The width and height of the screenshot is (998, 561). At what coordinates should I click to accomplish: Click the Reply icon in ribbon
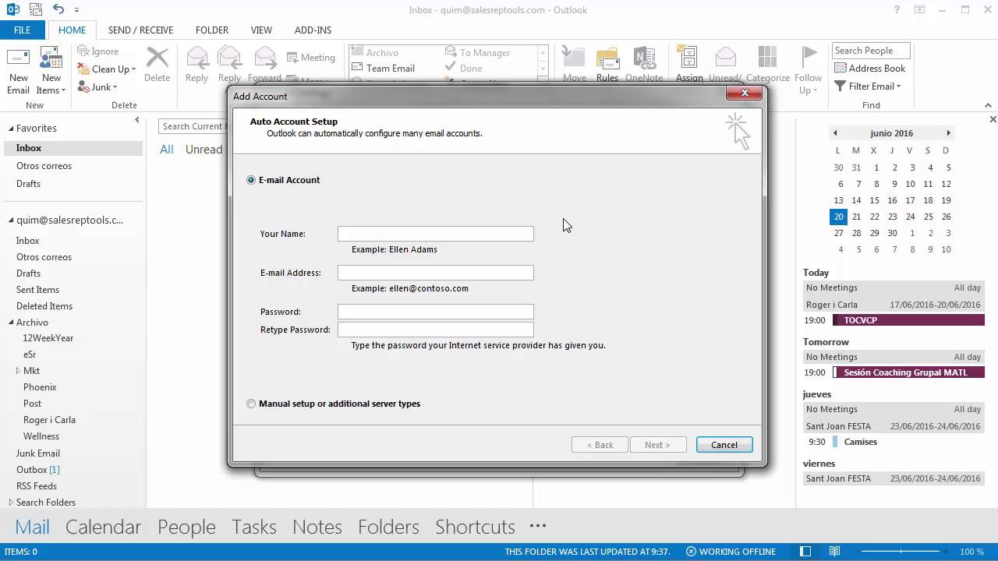(x=196, y=58)
